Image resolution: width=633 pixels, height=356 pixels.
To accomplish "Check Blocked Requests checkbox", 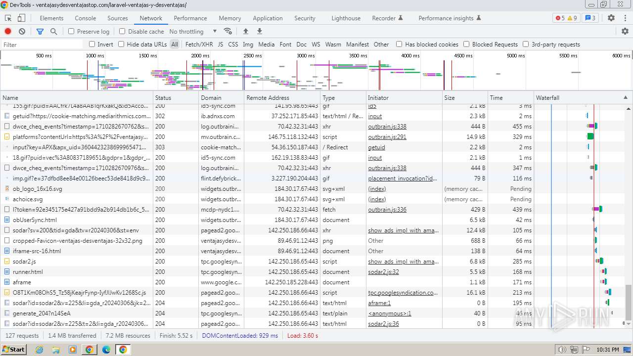I will 466,44.
